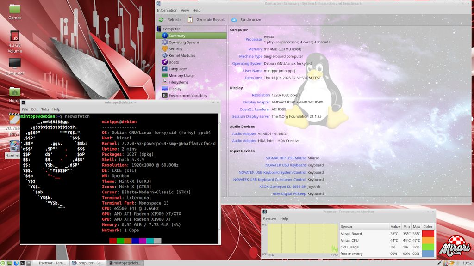Click green color swatch for CPU usage
Screen dimensions: 474x266
428,247
